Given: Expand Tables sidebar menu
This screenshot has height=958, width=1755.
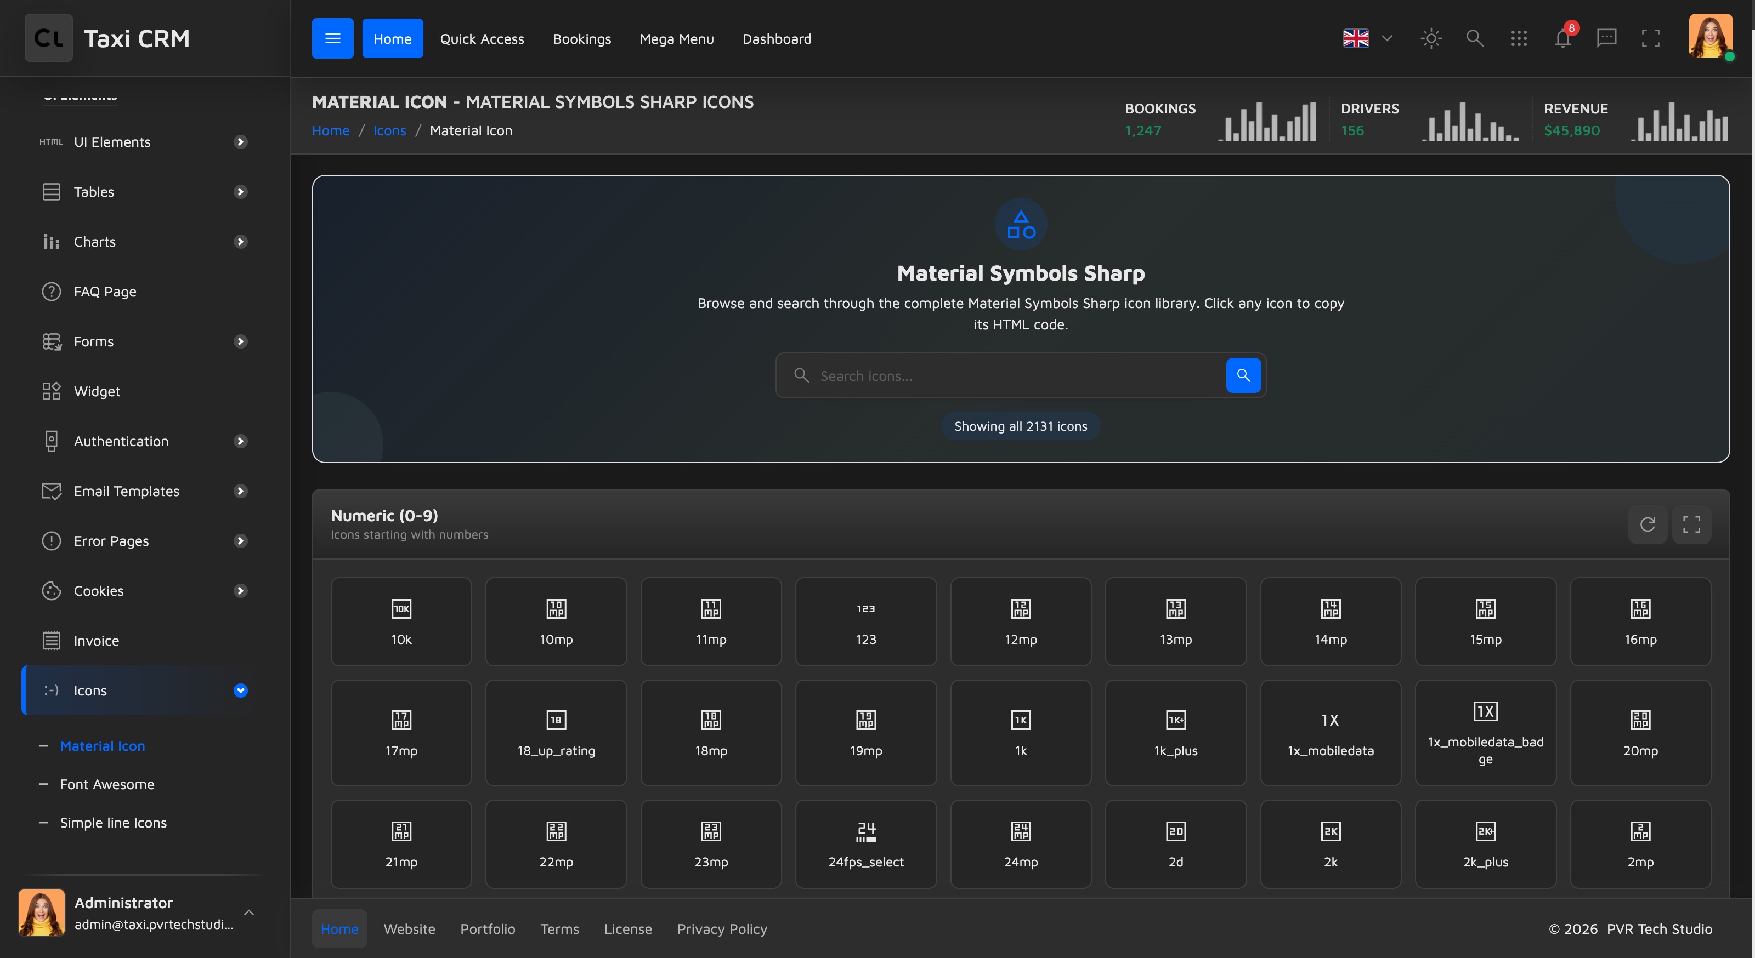Looking at the screenshot, I should click(x=143, y=191).
